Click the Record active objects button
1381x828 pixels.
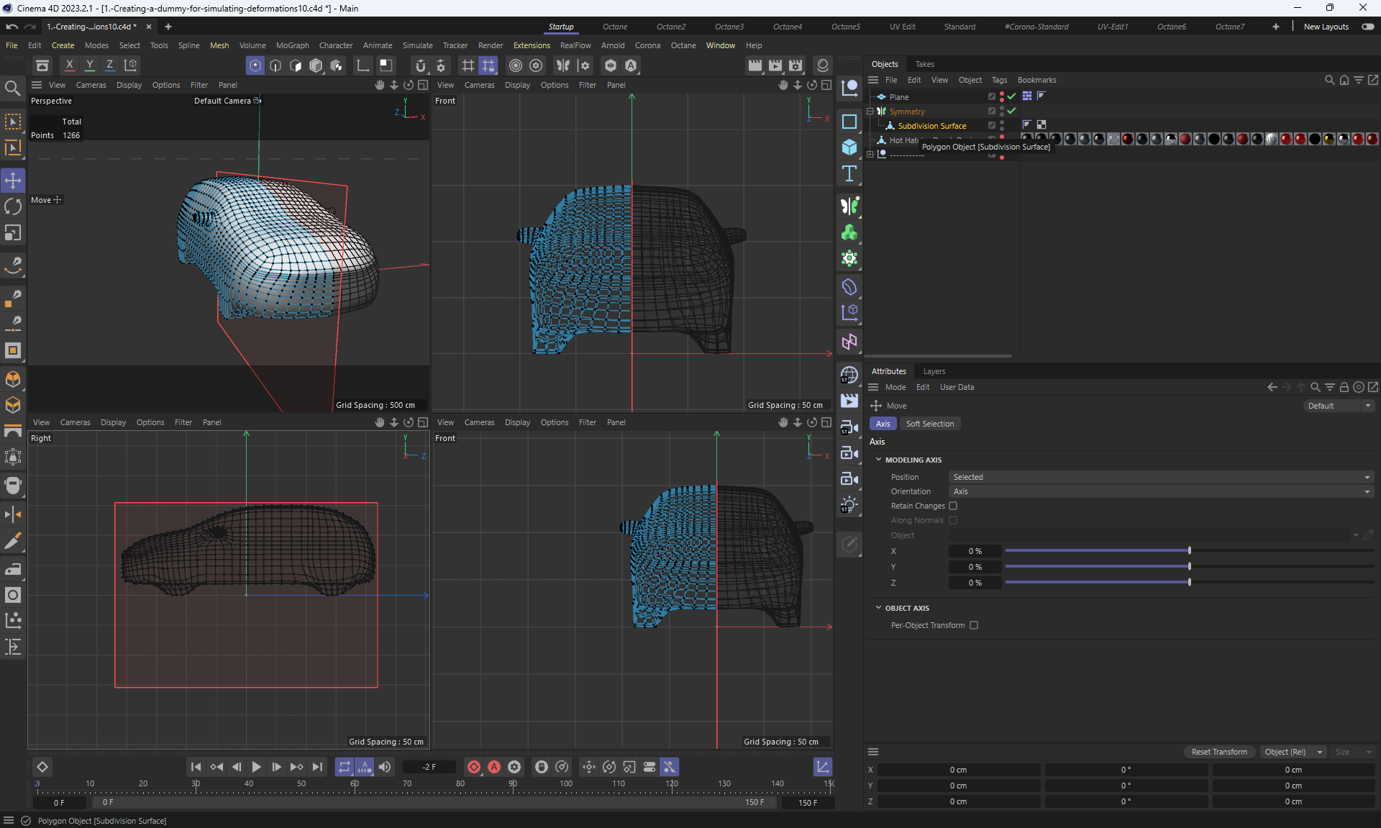point(473,767)
